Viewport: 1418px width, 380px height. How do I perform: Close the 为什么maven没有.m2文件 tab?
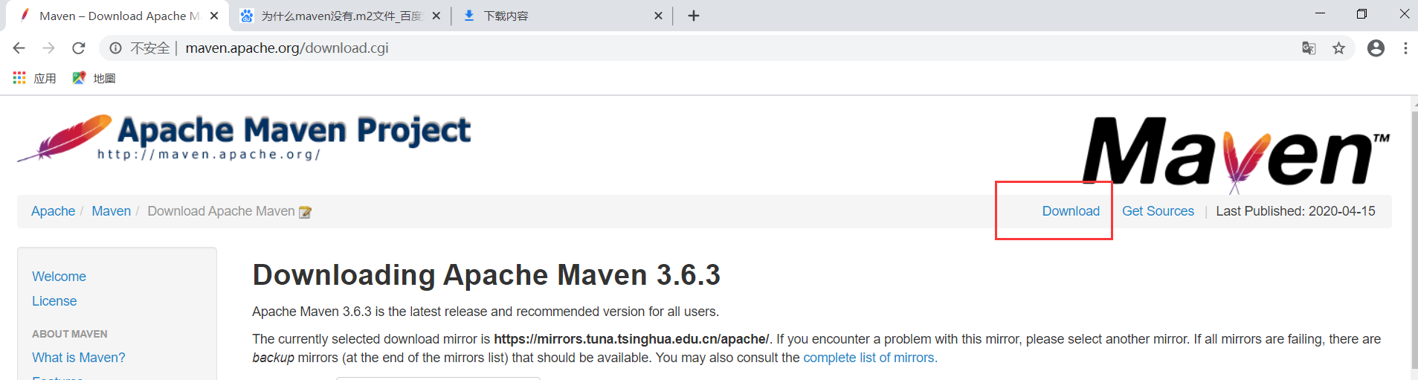[x=436, y=16]
